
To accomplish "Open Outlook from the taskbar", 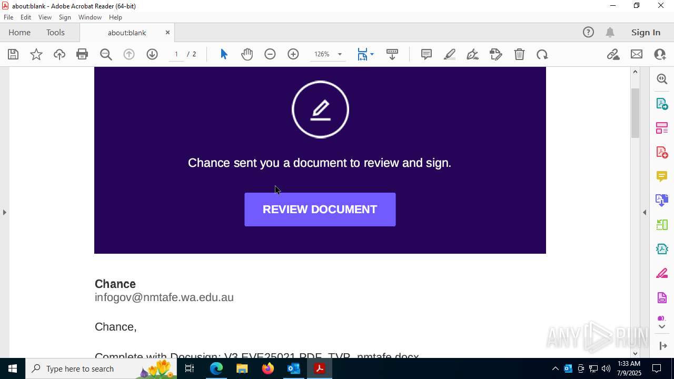I will (294, 368).
